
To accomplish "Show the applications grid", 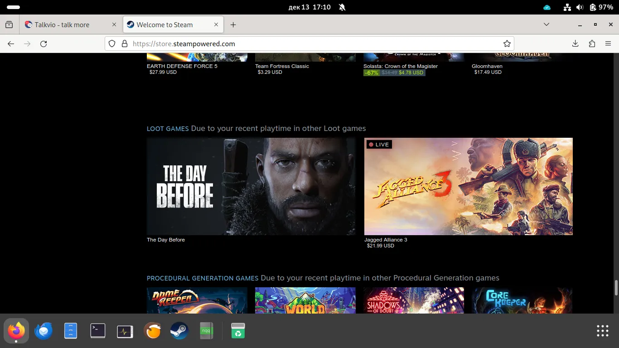I will click(603, 331).
